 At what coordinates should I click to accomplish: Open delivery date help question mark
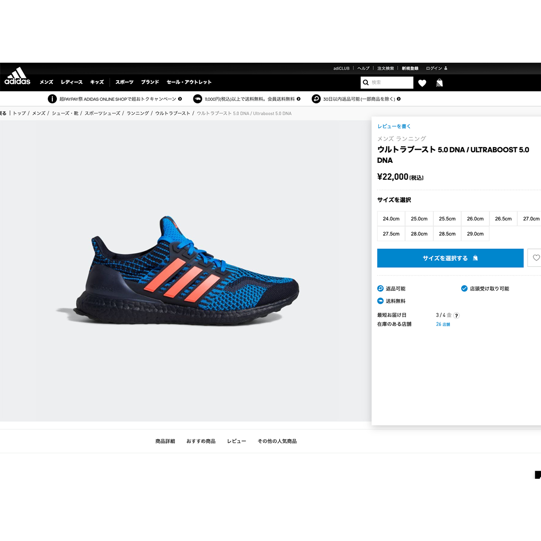tap(457, 316)
